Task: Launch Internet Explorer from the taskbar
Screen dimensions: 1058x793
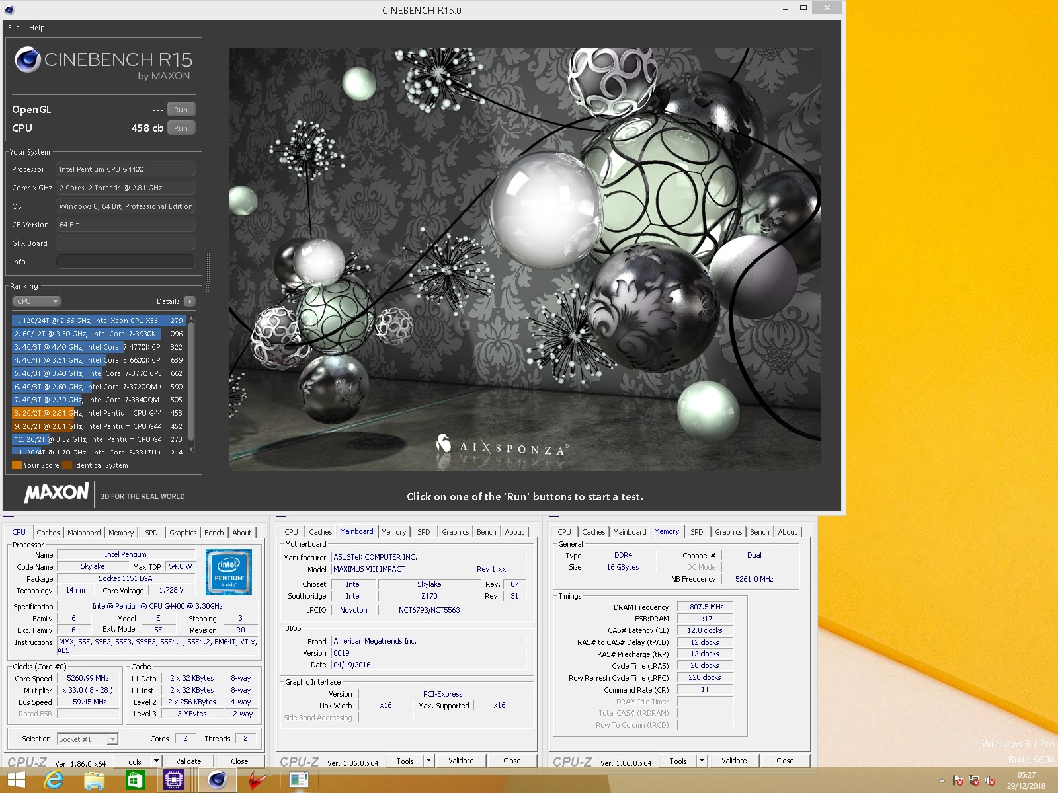Action: 54,780
